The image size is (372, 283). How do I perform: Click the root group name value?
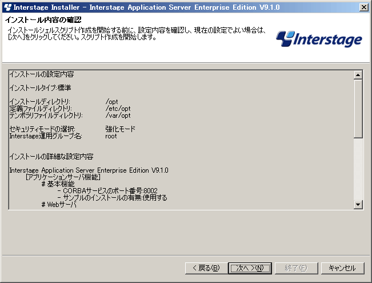(x=111, y=136)
